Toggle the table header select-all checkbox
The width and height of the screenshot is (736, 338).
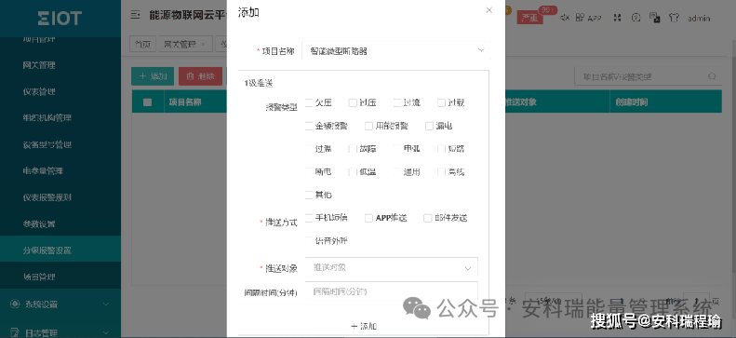[x=147, y=101]
